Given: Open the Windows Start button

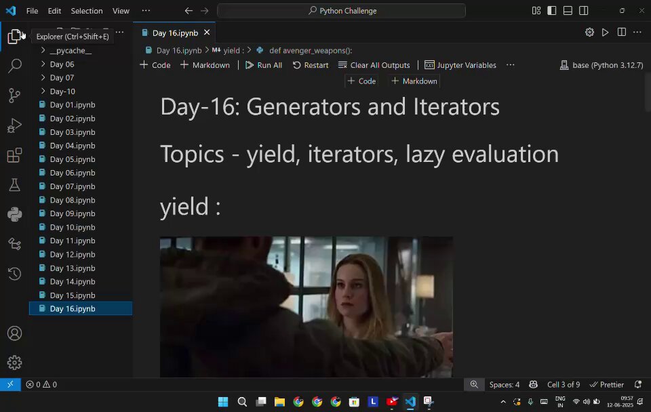Looking at the screenshot, I should [x=223, y=402].
